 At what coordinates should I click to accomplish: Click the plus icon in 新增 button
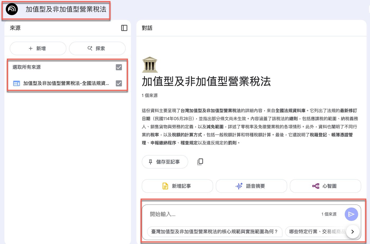pos(31,48)
